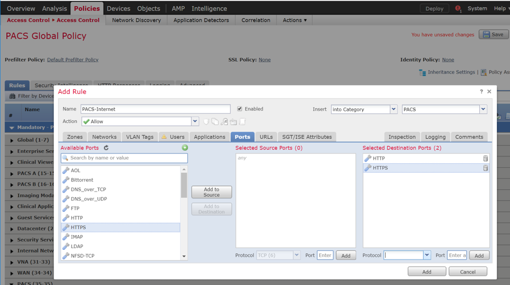This screenshot has height=285, width=510.
Task: Save the policy changes
Action: point(494,35)
